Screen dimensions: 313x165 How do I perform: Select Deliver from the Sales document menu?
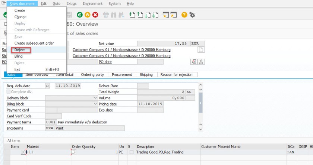[20, 50]
